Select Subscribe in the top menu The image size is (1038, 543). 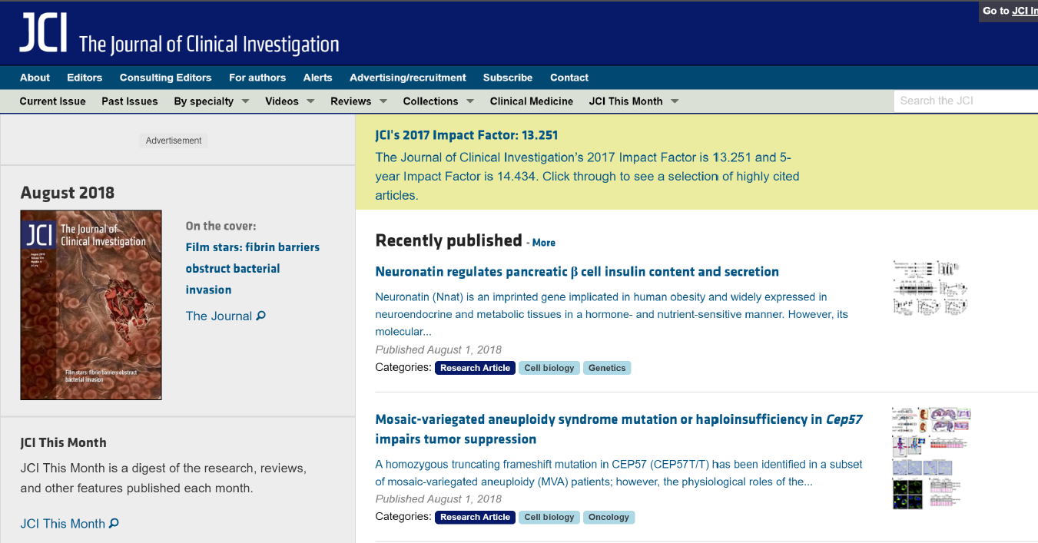point(508,78)
